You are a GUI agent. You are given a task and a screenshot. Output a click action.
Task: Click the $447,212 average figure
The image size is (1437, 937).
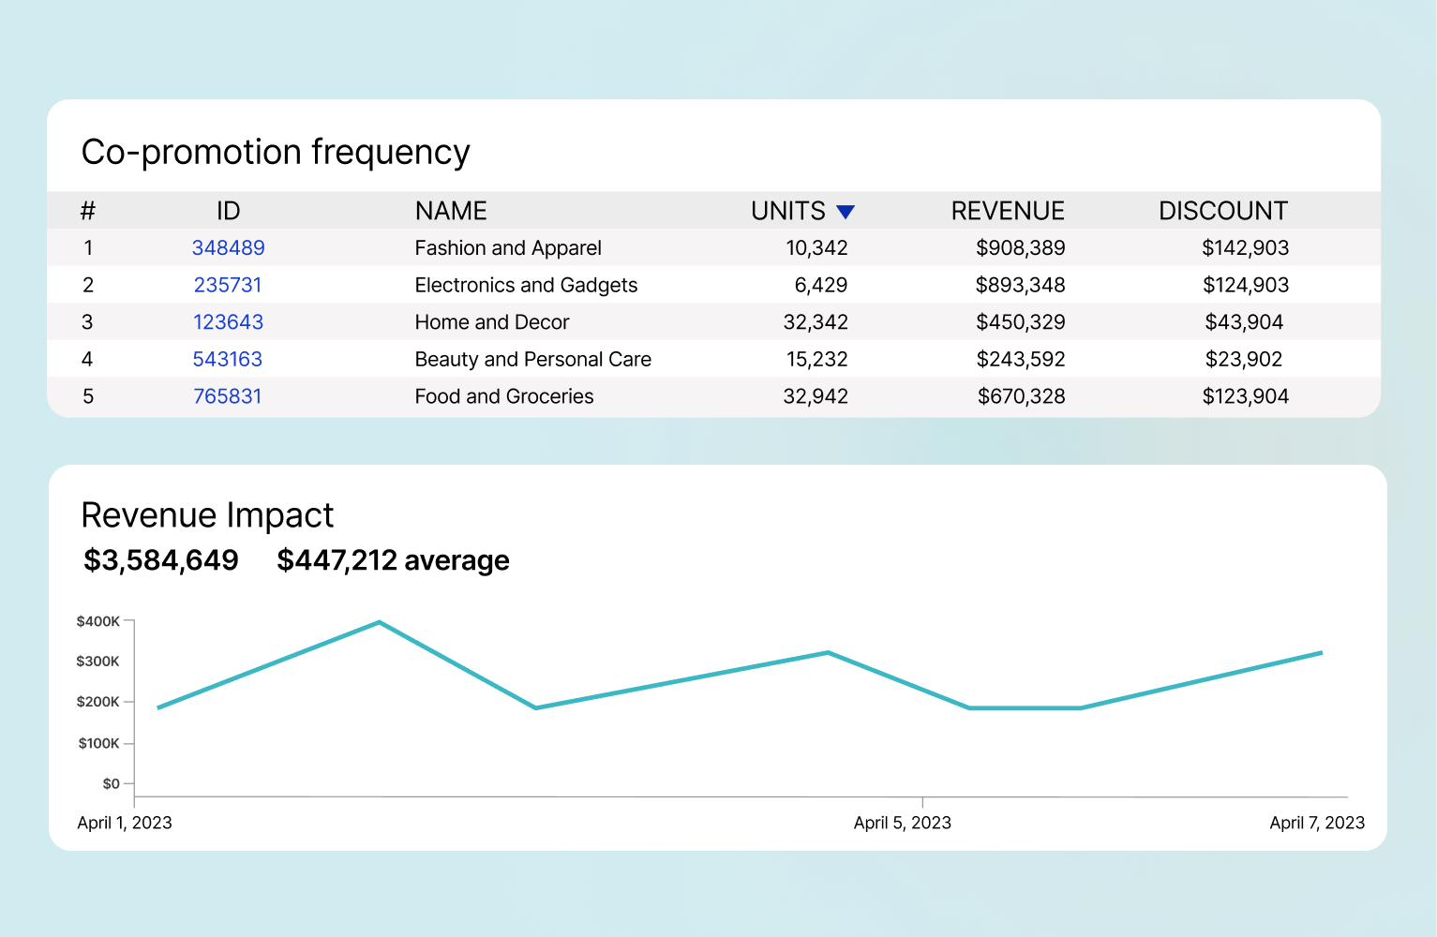pyautogui.click(x=393, y=559)
